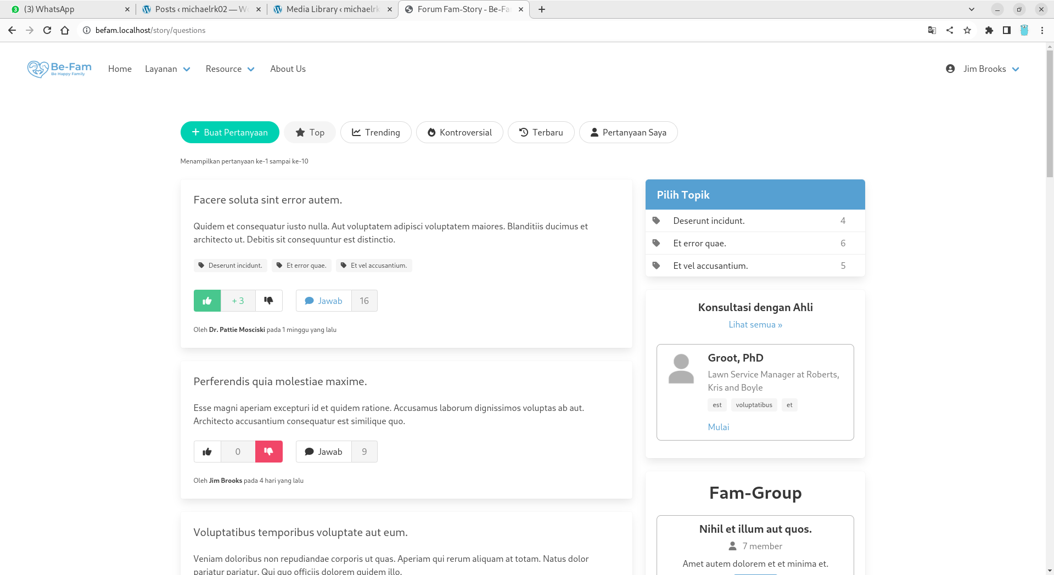Image resolution: width=1054 pixels, height=575 pixels.
Task: Downvote the Facere soluta question
Action: coord(268,301)
